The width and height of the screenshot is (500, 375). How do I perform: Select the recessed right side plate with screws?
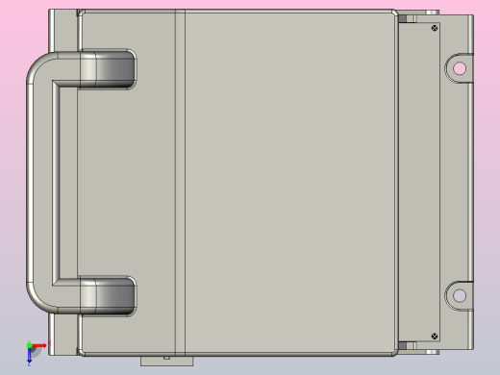click(x=419, y=182)
